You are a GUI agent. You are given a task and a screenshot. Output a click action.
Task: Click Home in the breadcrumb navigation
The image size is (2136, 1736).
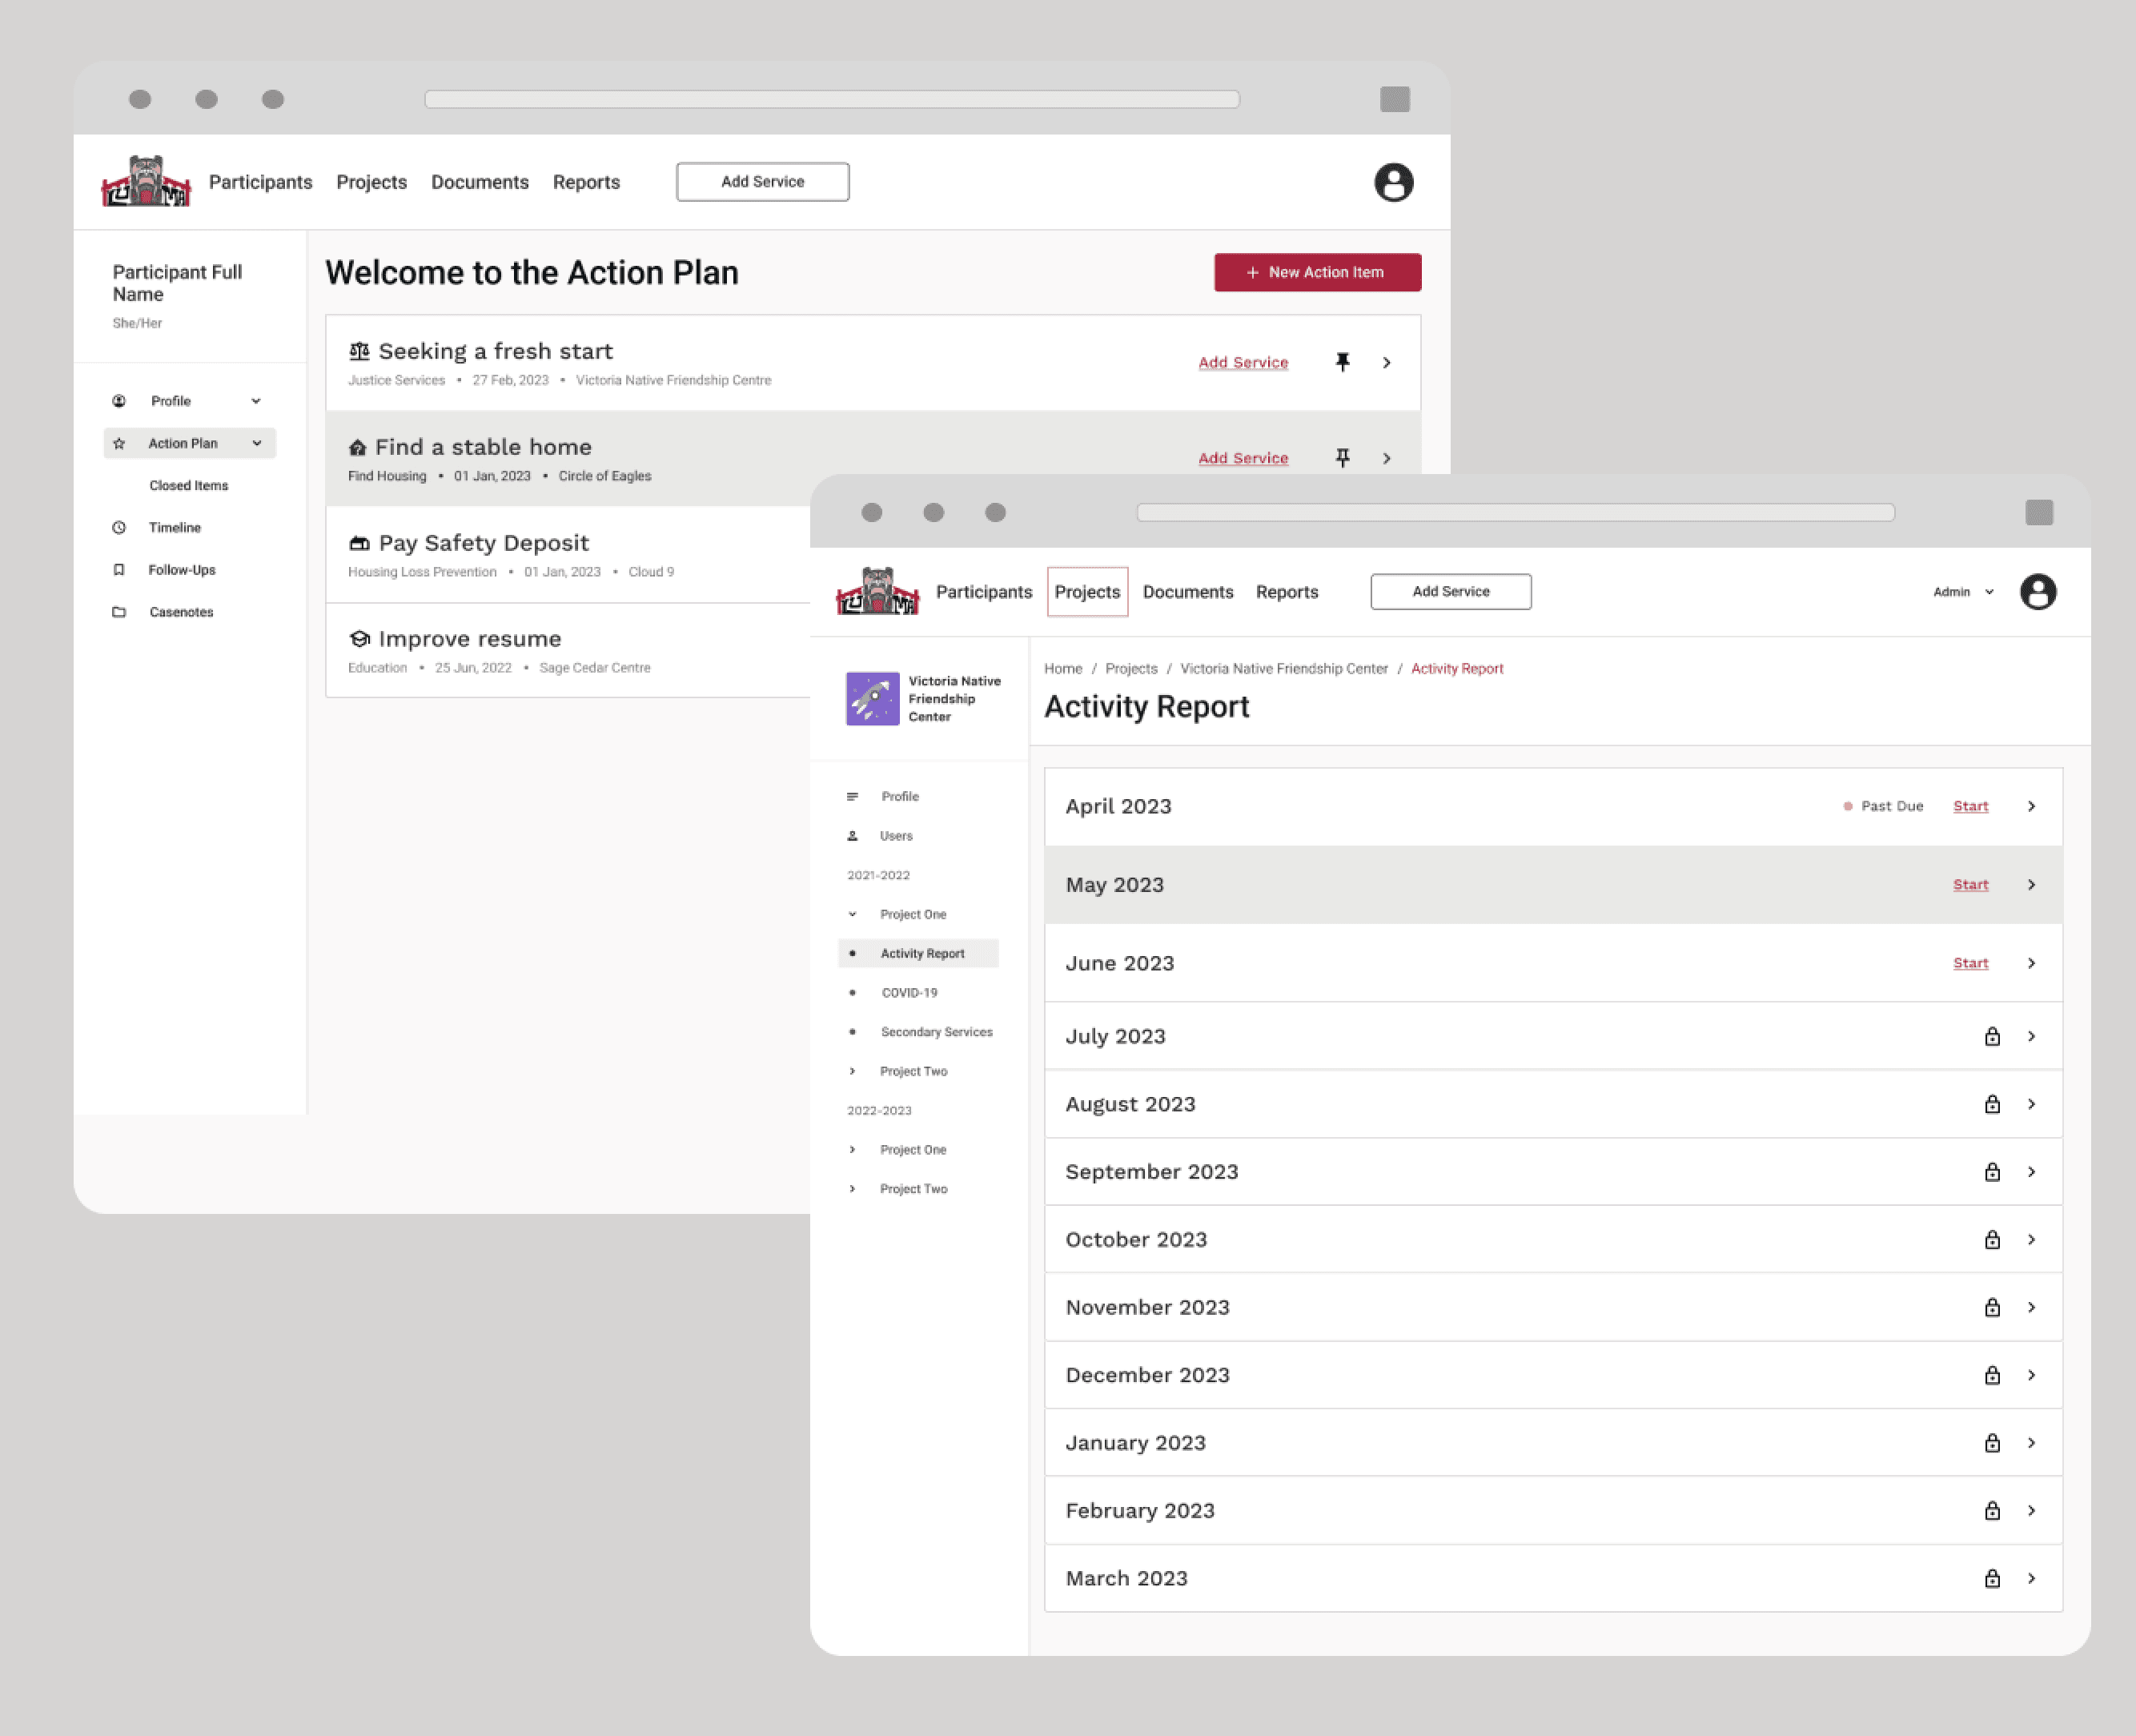point(1063,668)
